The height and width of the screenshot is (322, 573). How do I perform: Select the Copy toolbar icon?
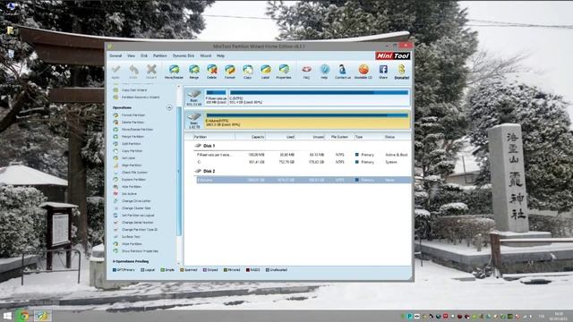tap(248, 72)
